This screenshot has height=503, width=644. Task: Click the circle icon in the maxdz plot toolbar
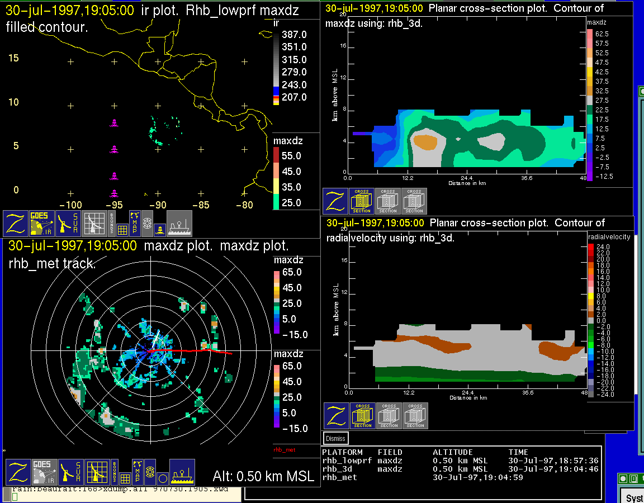pyautogui.click(x=162, y=478)
